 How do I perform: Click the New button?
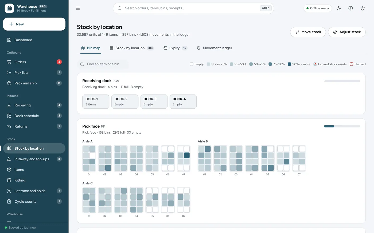34,24
